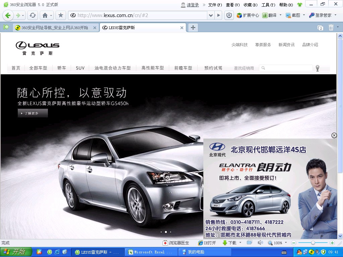This screenshot has height=257, width=343.
Task: Open the shield security icon
Action: pos(229,15)
